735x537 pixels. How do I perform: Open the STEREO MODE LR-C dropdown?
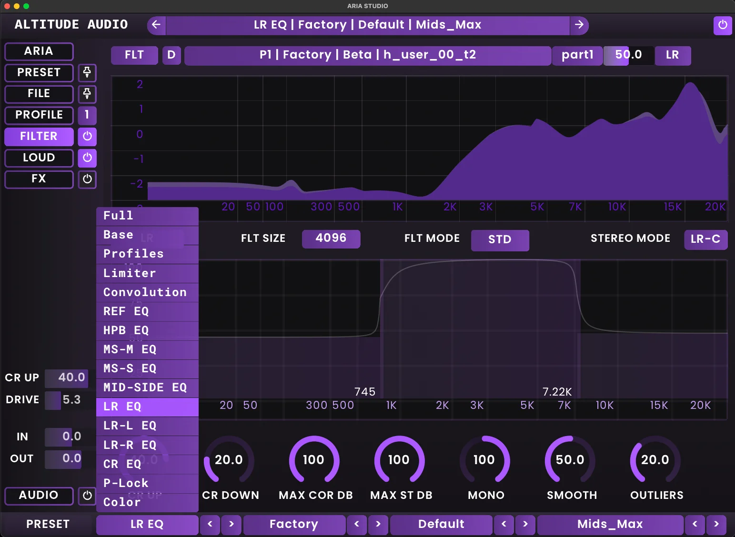(705, 239)
